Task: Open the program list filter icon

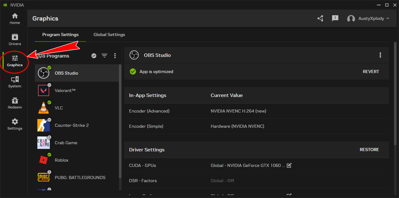Action: click(x=104, y=56)
